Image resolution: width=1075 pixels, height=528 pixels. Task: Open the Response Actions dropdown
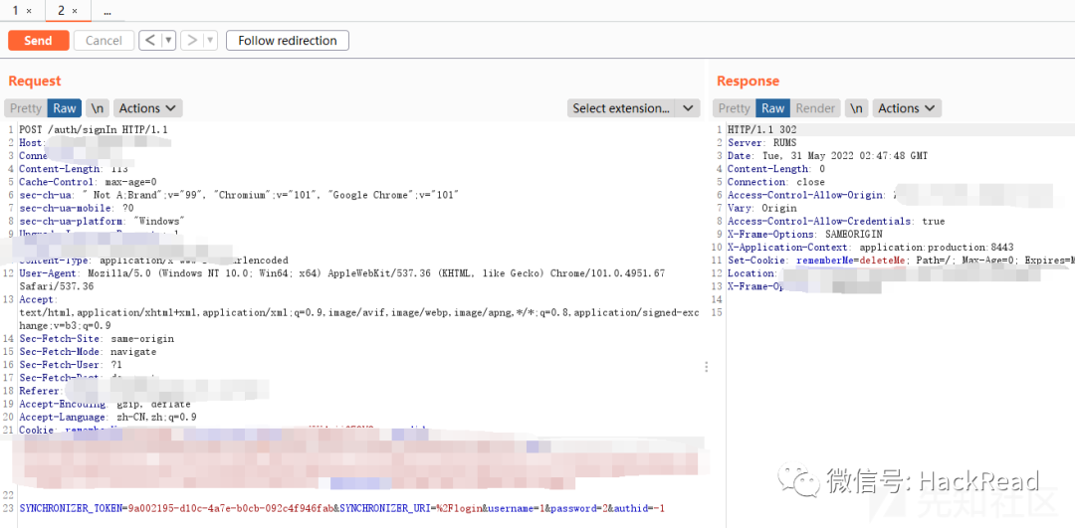(907, 108)
